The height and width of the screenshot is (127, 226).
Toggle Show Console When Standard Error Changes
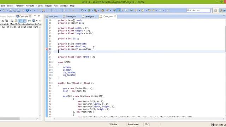[24, 21]
